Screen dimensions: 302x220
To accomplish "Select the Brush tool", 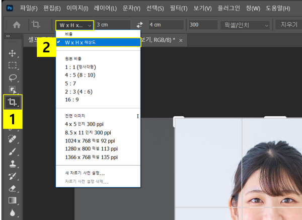I will (13, 151).
